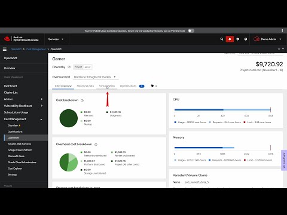Switch to the Optimizations tab
The image size is (287, 215).
point(128,86)
